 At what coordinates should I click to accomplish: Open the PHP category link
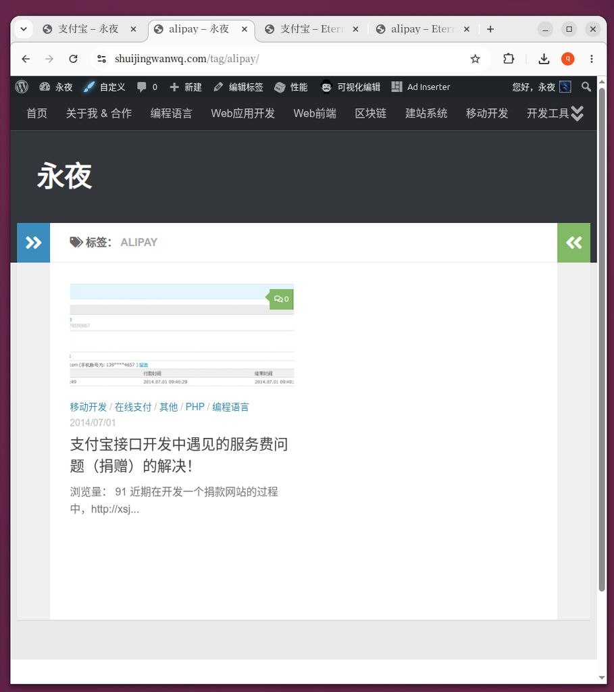pyautogui.click(x=195, y=407)
